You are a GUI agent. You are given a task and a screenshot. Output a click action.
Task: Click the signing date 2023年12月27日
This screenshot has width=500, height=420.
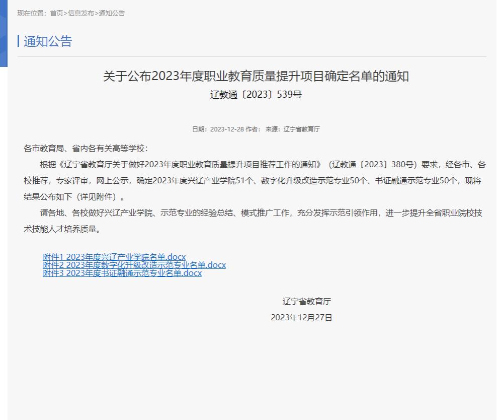[302, 318]
